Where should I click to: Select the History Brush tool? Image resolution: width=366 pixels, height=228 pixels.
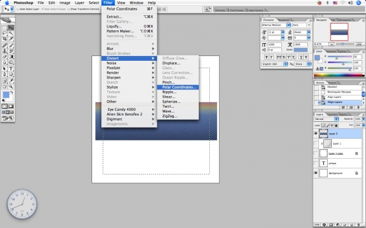pos(11,51)
